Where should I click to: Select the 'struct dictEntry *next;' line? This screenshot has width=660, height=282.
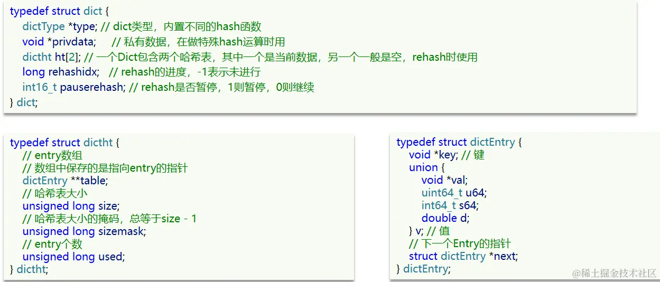463,256
